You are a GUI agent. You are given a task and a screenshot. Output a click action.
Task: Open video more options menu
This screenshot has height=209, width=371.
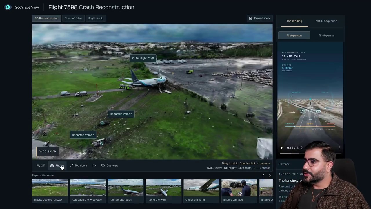339,148
